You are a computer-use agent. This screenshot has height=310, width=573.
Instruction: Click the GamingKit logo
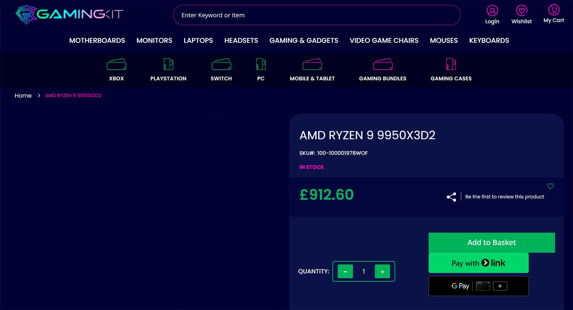(x=69, y=14)
